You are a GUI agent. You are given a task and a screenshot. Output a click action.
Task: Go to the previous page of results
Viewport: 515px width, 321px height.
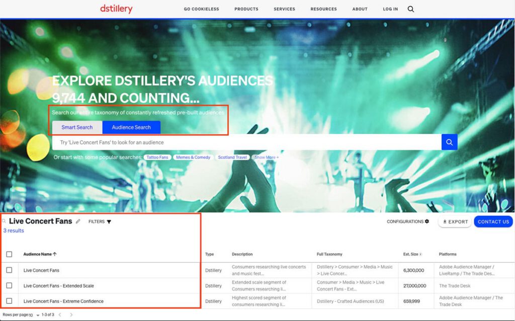tap(59, 315)
